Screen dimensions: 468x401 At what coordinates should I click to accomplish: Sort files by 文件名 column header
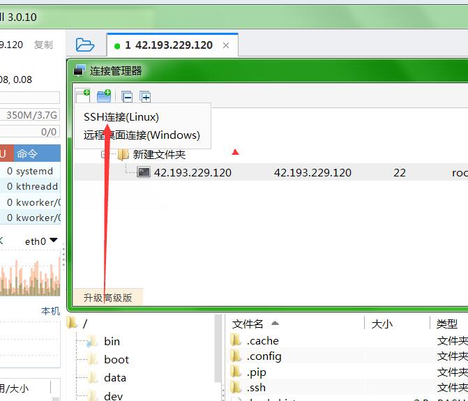pos(248,324)
